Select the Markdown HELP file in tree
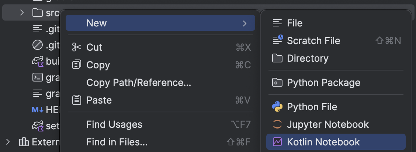416x152 pixels. click(46, 110)
